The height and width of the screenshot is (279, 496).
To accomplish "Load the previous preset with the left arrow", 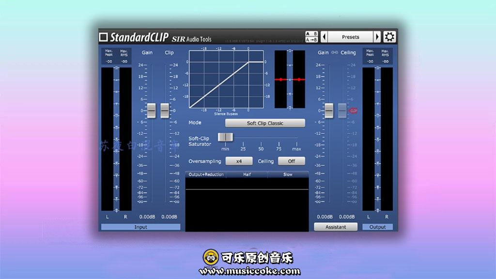I will pos(324,37).
